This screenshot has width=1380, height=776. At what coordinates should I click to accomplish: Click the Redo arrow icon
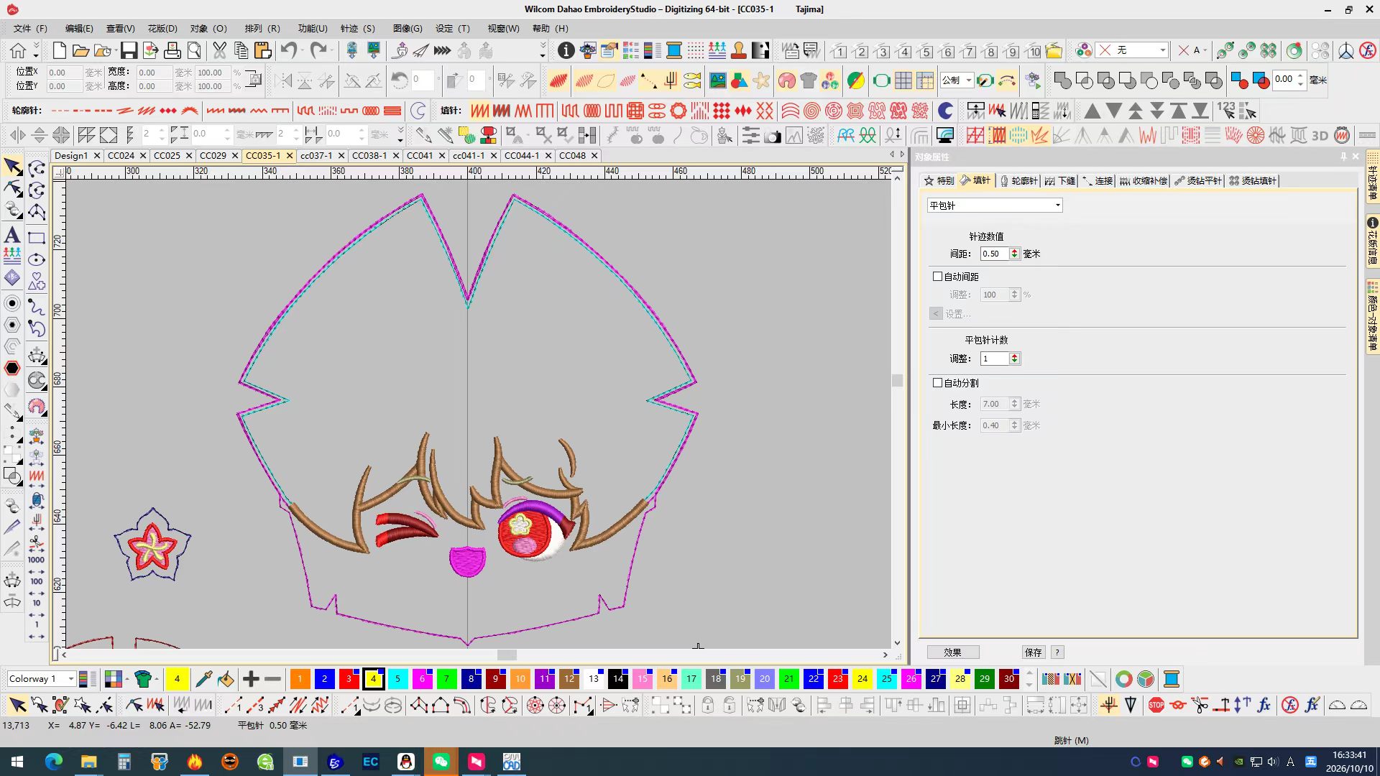(x=318, y=50)
